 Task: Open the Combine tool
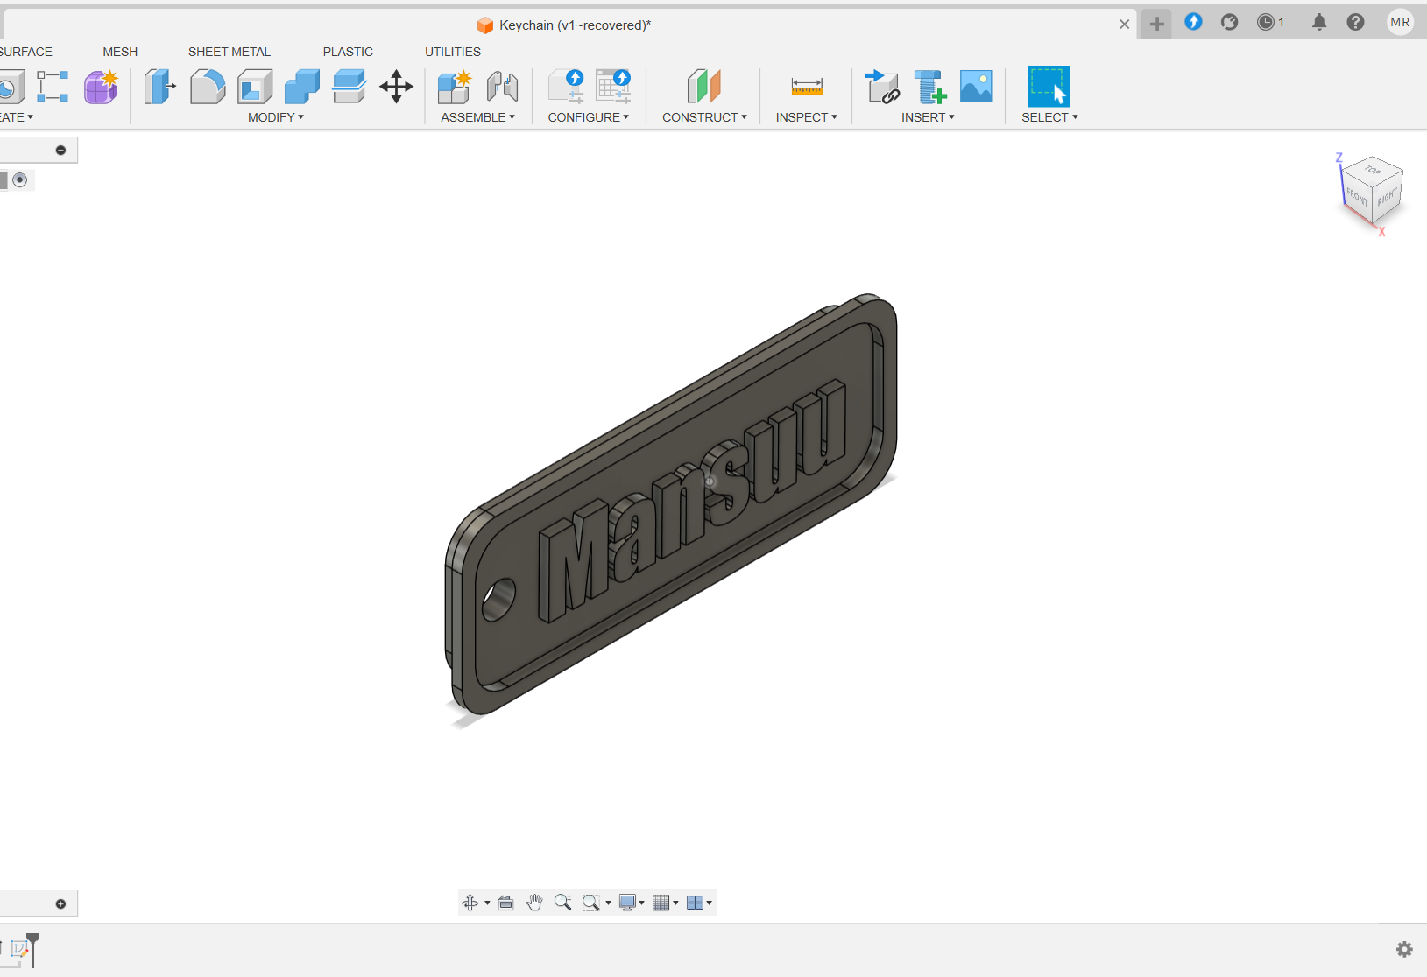[x=301, y=87]
